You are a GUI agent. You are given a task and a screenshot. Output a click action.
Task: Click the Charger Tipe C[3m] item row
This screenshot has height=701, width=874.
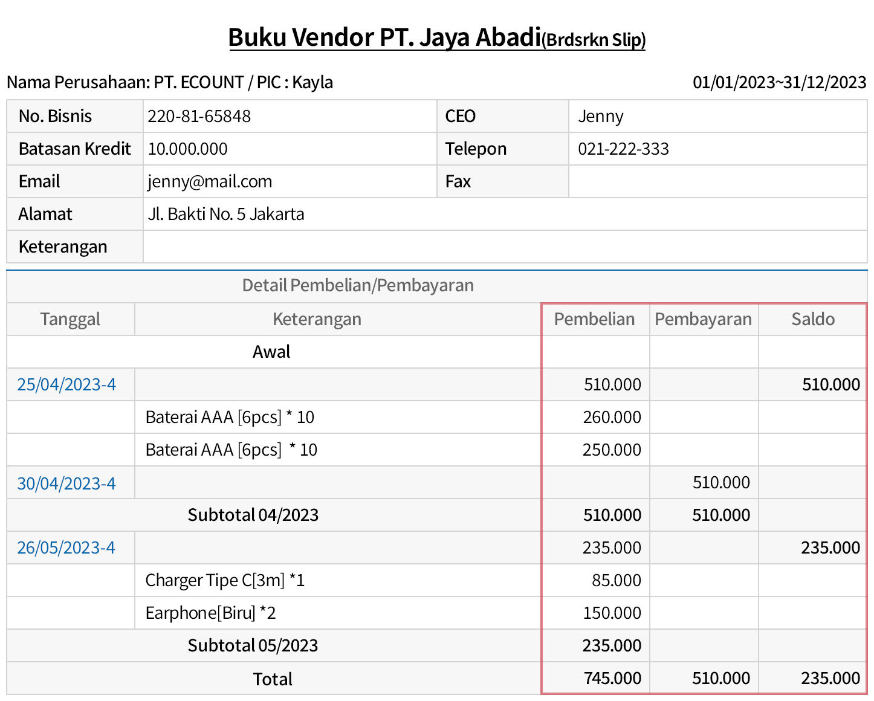pyautogui.click(x=225, y=580)
